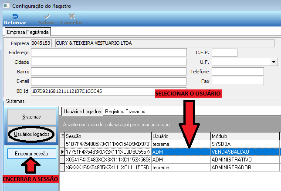Select session row starting X6XXX1F4X54805
This screenshot has height=191, width=281.
108,168
